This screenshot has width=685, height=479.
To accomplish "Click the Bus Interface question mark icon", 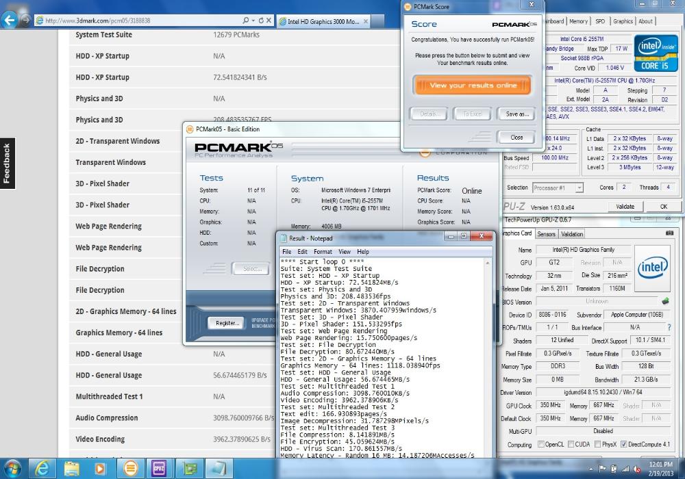I will [x=669, y=327].
